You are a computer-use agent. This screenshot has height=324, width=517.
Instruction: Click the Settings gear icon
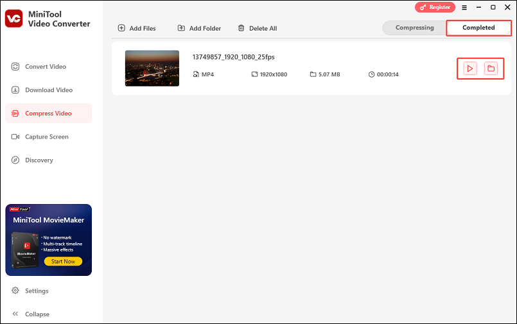tap(15, 291)
